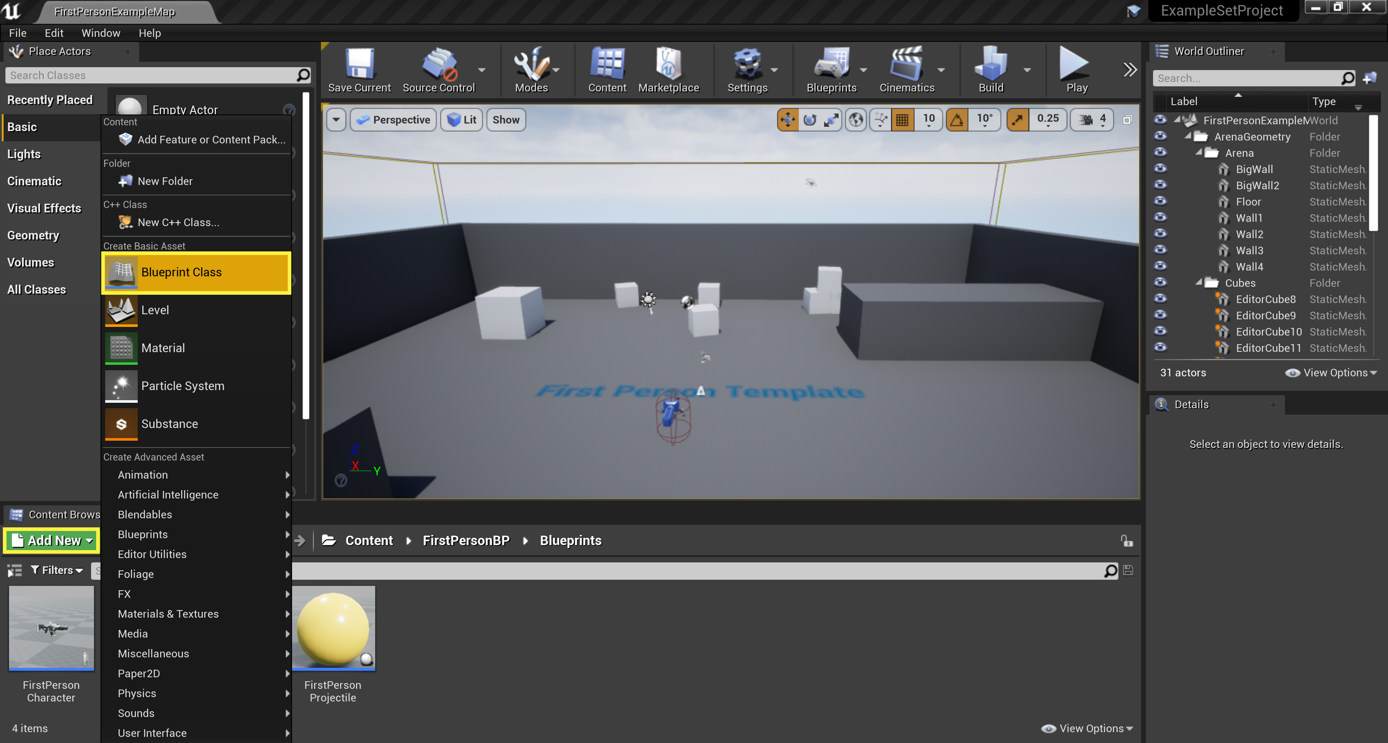1388x743 pixels.
Task: Open the Window menu in the menu bar
Action: click(x=101, y=33)
